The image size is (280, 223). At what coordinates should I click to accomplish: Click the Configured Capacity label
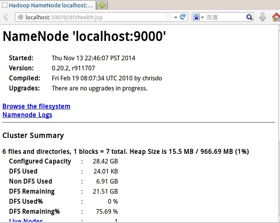click(40, 161)
